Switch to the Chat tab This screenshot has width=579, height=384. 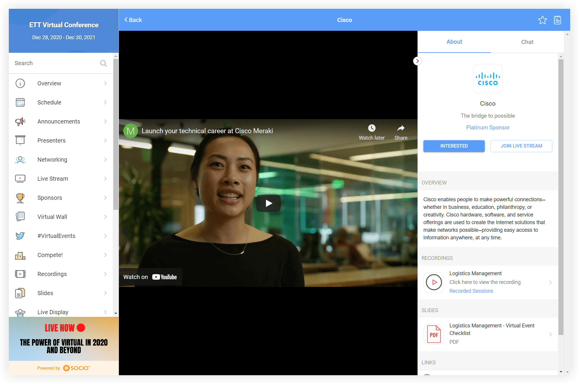click(x=527, y=42)
